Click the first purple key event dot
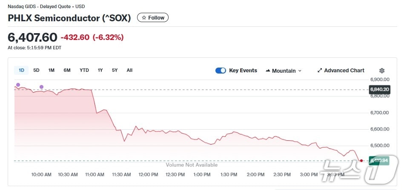This screenshot has width=404, height=190. (x=18, y=85)
